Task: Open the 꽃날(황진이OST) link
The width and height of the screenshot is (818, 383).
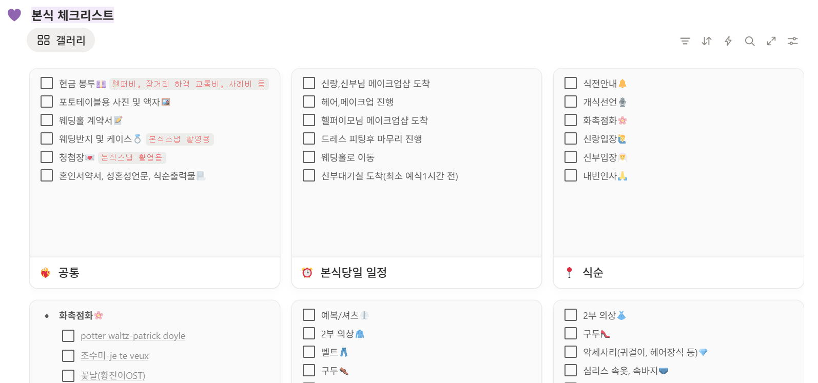Action: (x=112, y=375)
